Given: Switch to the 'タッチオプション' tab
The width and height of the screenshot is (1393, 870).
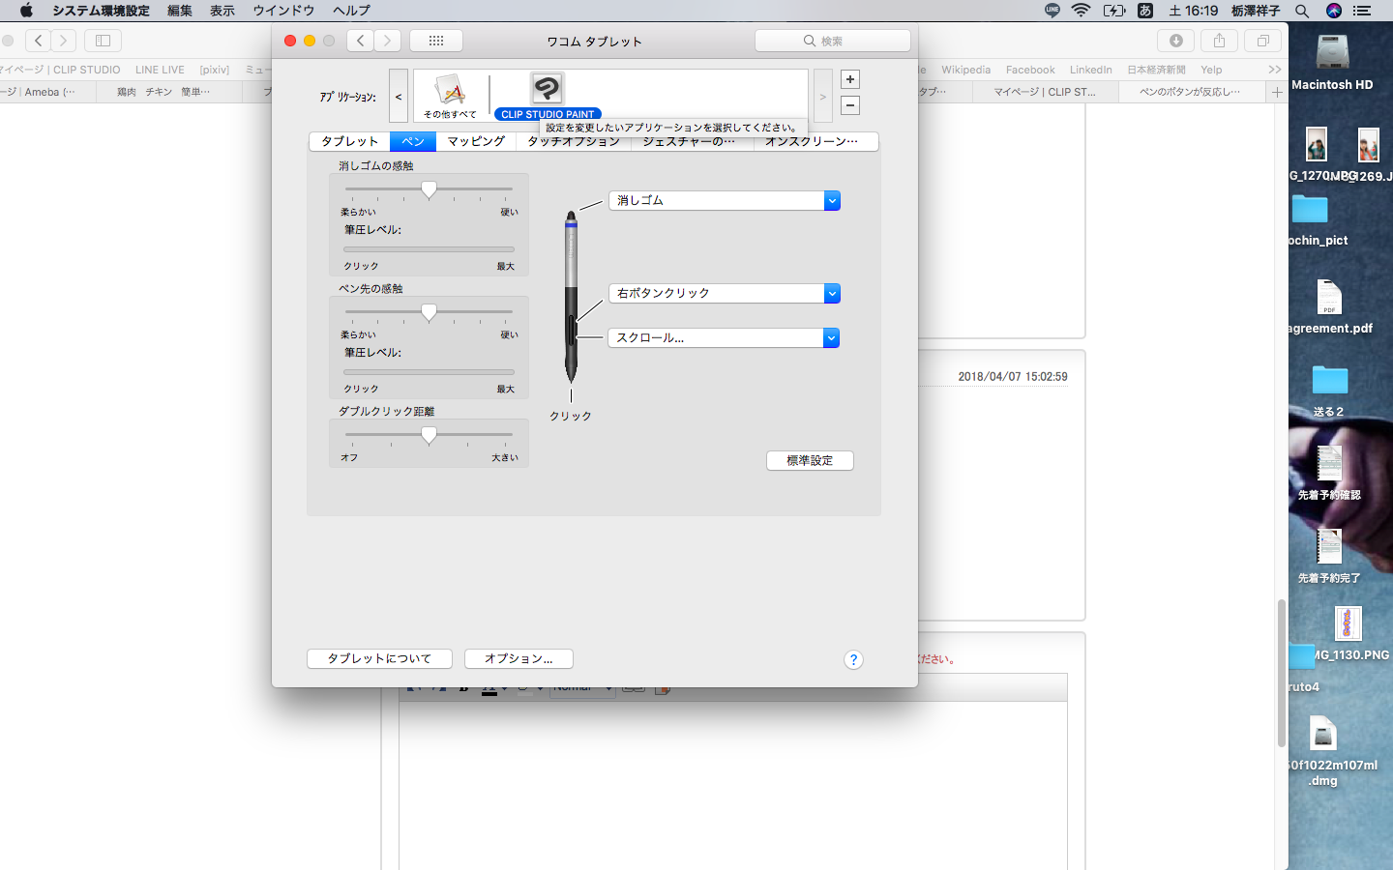Looking at the screenshot, I should (x=574, y=141).
